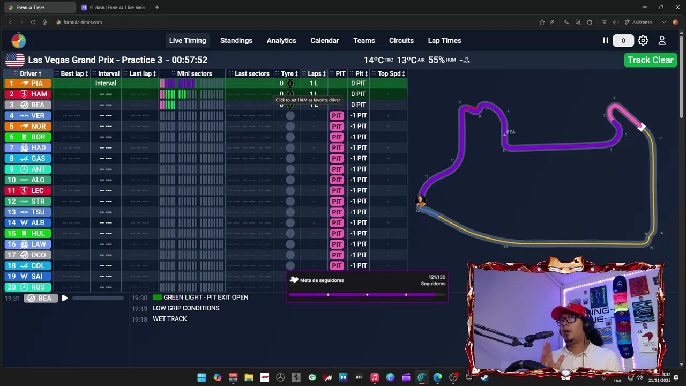This screenshot has width=686, height=386.
Task: Click the PIT status column header
Action: pos(338,73)
